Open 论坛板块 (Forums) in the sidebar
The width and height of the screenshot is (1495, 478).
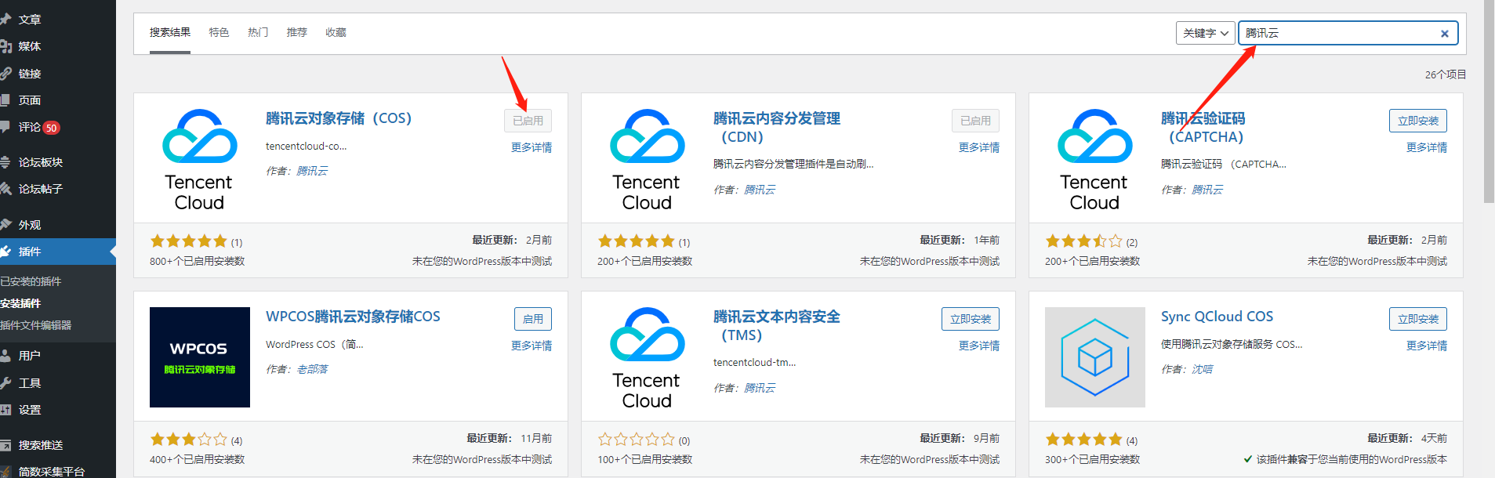coord(41,162)
